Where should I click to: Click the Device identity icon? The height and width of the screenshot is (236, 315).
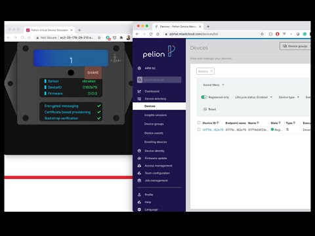(139, 151)
